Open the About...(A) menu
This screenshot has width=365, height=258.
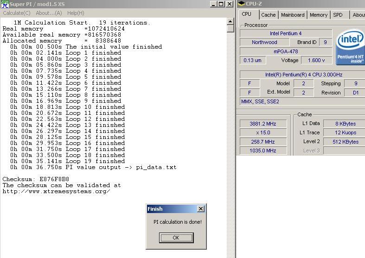point(49,13)
